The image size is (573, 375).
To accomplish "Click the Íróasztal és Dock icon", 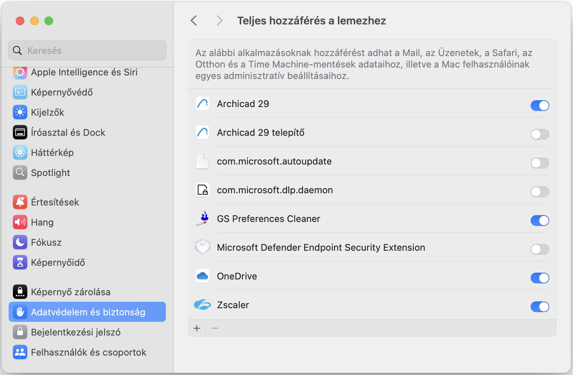I will pyautogui.click(x=20, y=133).
